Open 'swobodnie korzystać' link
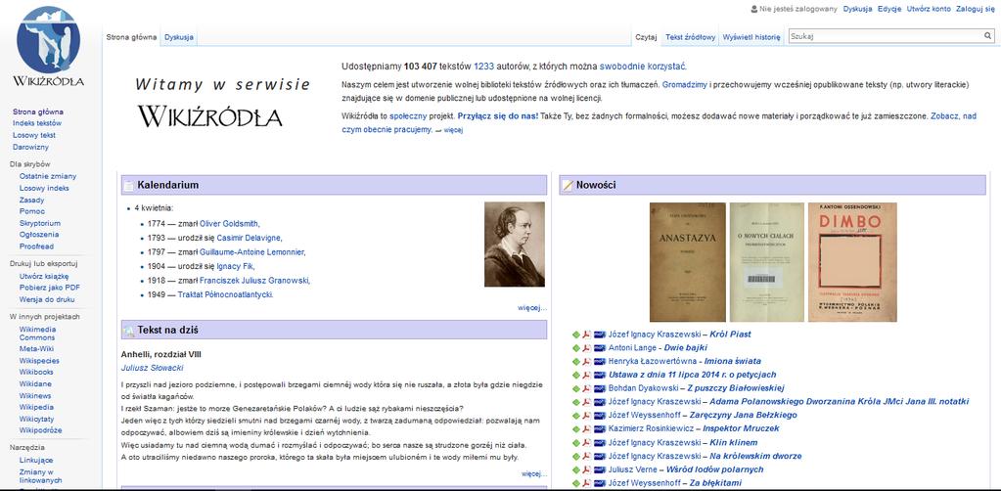This screenshot has height=491, width=1001. tap(642, 66)
